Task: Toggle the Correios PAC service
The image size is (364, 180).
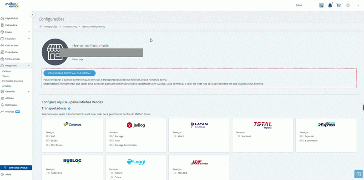Action: [x=48, y=136]
